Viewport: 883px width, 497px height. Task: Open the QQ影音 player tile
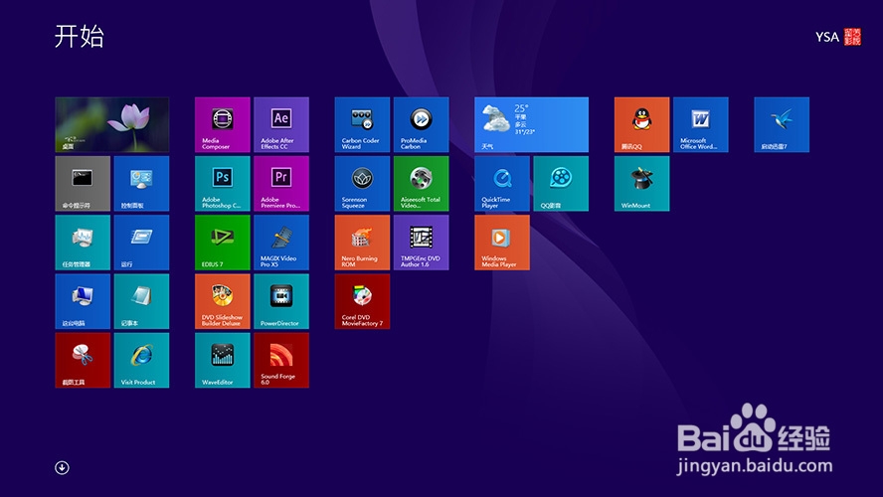(561, 184)
